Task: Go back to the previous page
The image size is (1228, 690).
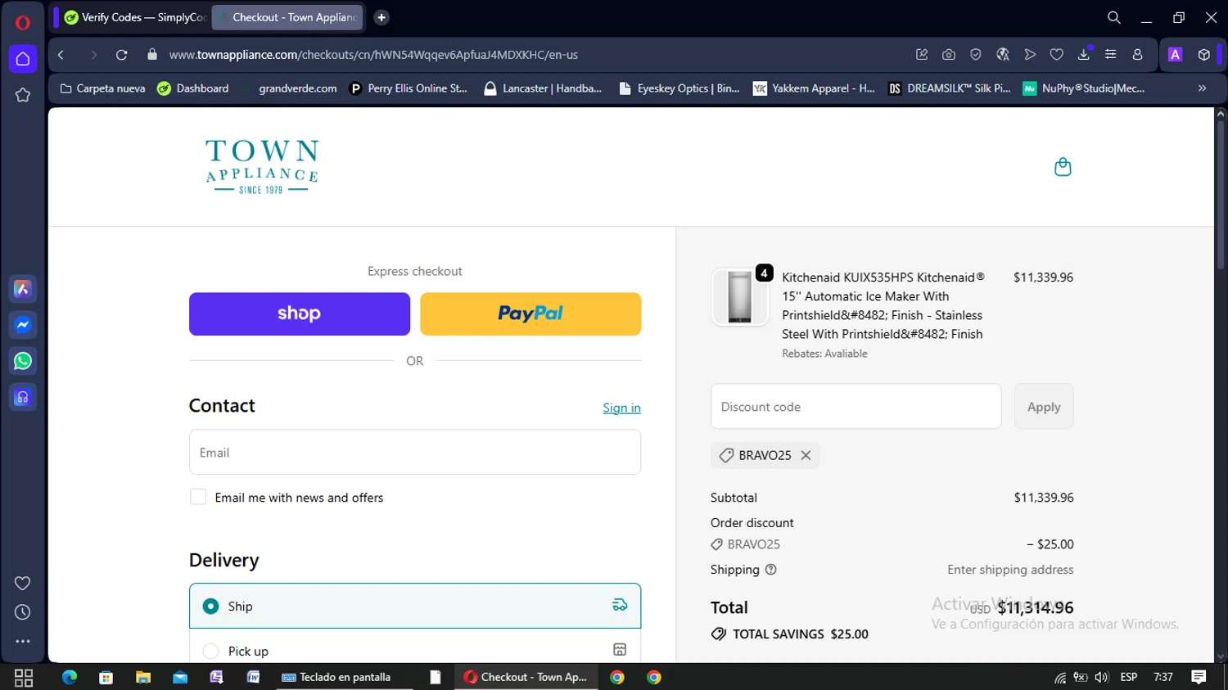Action: click(x=61, y=55)
